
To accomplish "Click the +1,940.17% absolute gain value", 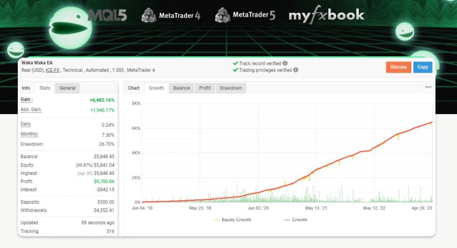I will click(102, 110).
